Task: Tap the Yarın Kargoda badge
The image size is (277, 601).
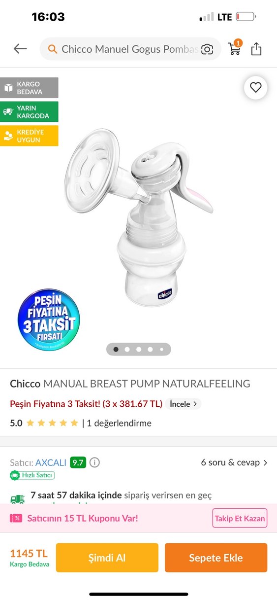Action: coord(29,112)
